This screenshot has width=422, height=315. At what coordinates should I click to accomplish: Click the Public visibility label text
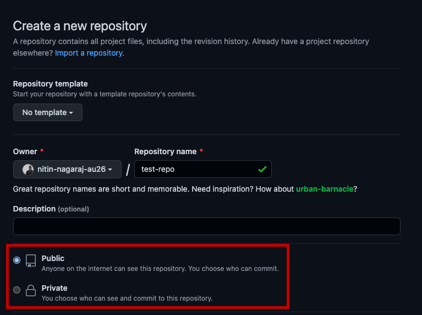(53, 258)
